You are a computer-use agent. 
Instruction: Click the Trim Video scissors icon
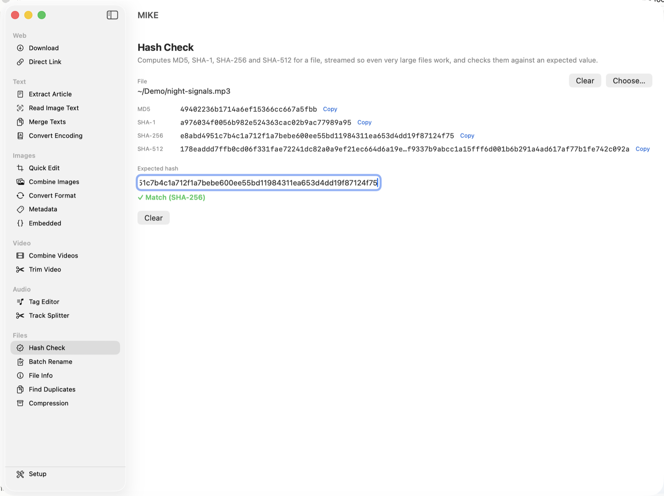(x=20, y=270)
